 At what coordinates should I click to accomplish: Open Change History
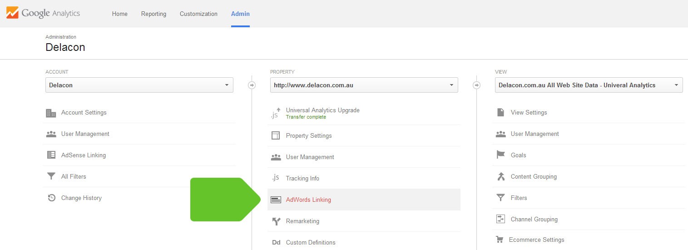tap(81, 198)
